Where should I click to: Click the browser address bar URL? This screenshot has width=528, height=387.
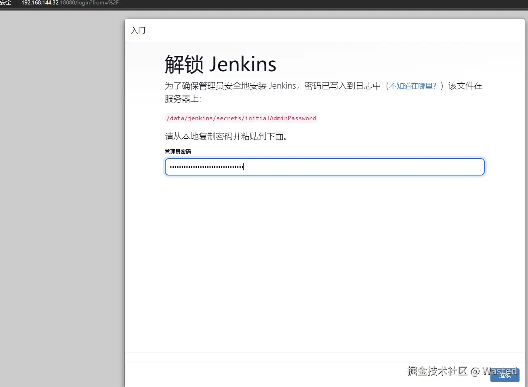[x=70, y=3]
